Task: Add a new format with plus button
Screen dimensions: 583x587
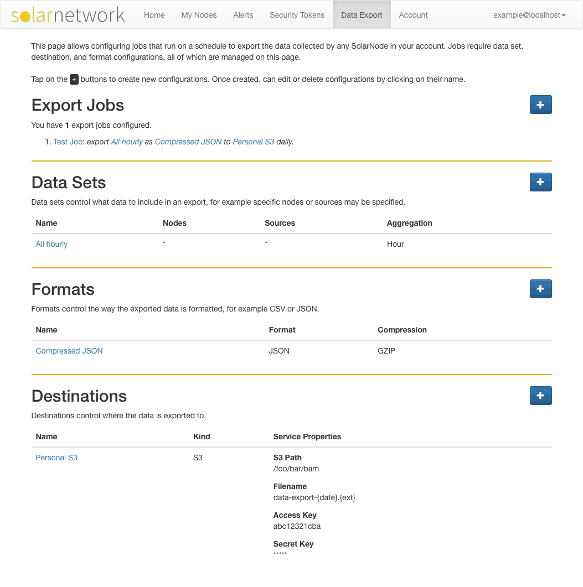Action: pos(540,289)
